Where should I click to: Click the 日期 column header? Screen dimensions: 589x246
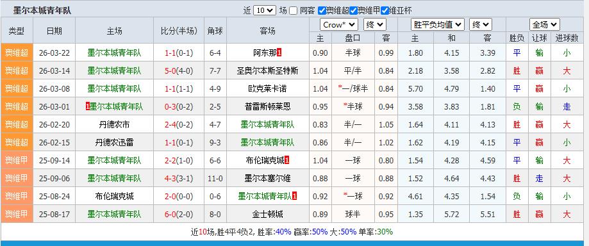(x=54, y=31)
